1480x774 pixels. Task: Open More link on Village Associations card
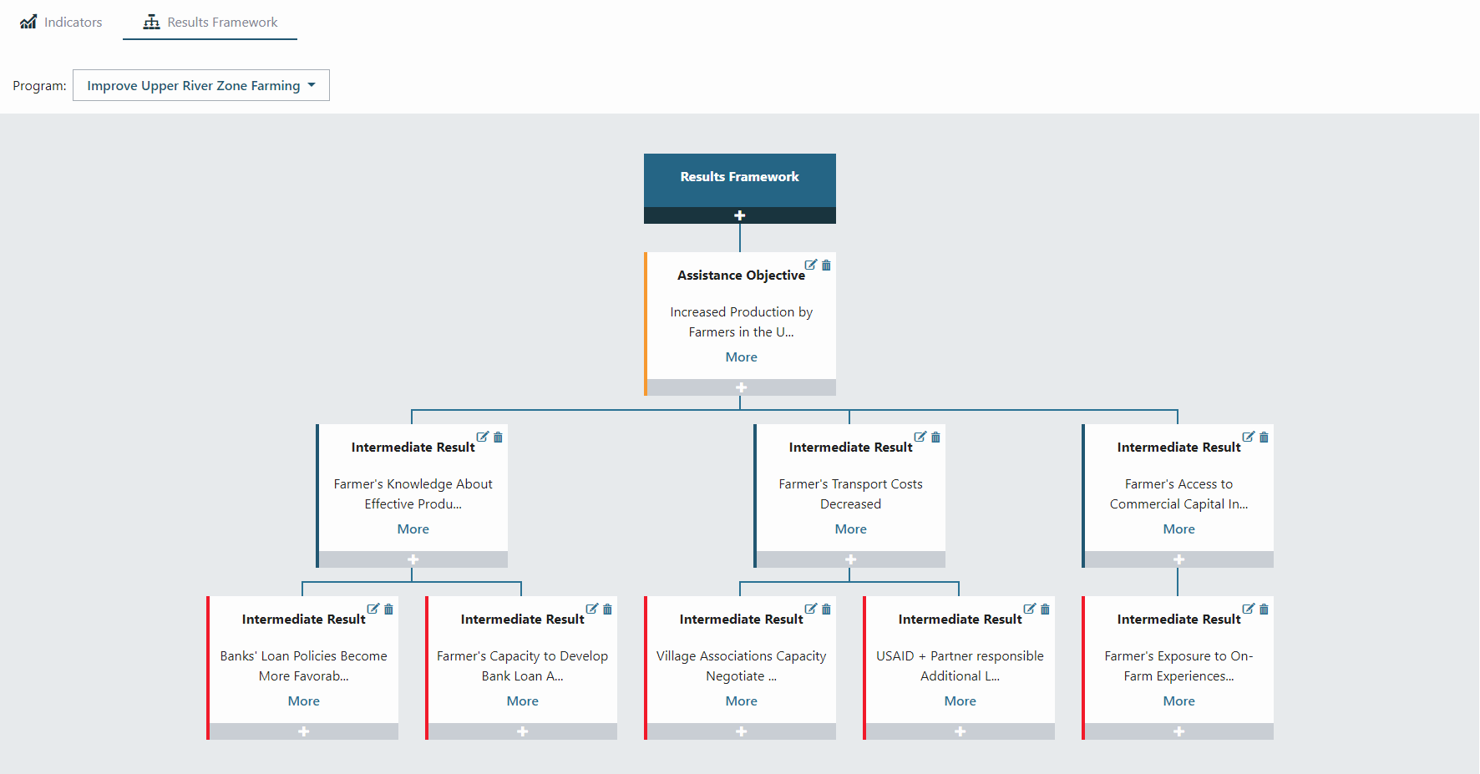[741, 701]
